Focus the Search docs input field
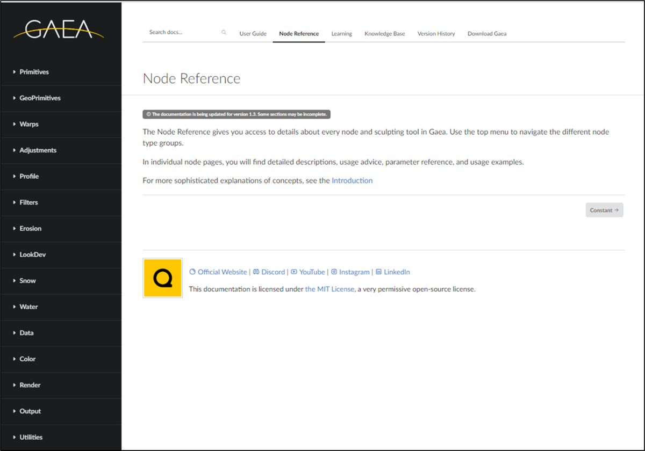This screenshot has width=645, height=451. (x=185, y=32)
